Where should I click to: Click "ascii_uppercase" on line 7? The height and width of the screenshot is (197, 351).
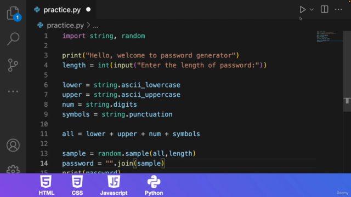pos(151,95)
